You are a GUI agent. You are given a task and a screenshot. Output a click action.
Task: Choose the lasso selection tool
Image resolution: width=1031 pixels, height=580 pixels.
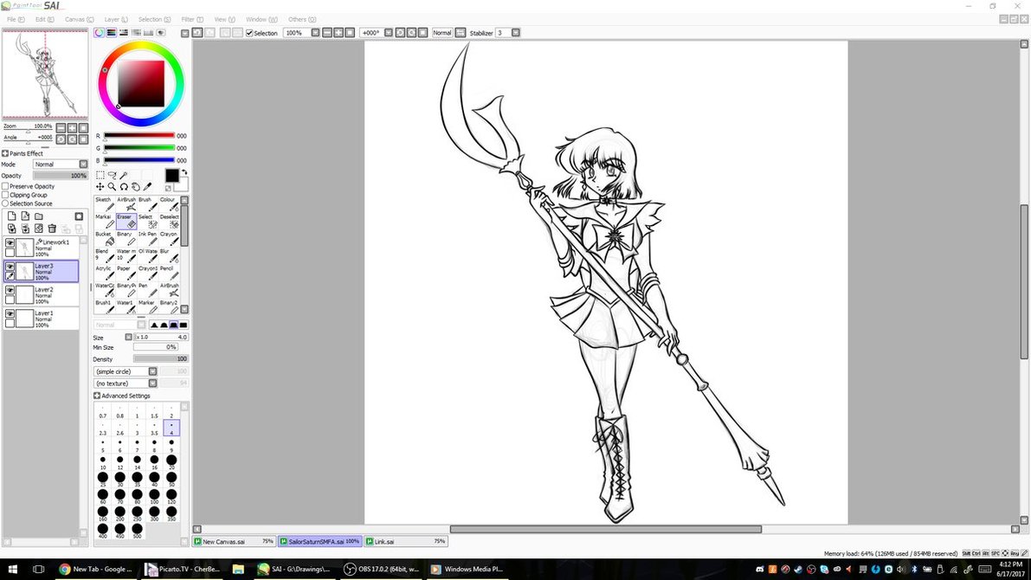pyautogui.click(x=112, y=175)
